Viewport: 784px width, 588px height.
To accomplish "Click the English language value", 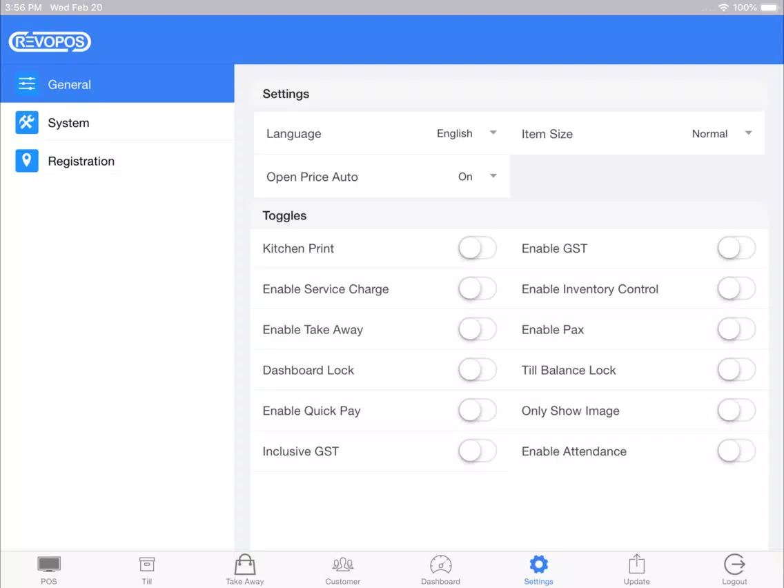I will pos(455,133).
